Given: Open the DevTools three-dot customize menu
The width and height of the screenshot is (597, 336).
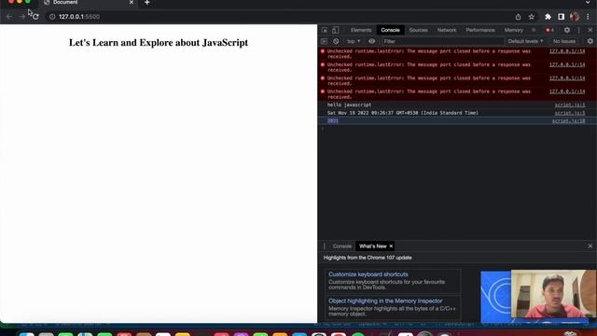Looking at the screenshot, I should (578, 30).
